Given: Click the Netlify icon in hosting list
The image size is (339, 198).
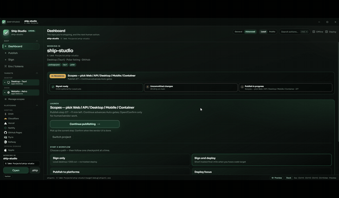Looking at the screenshot, I should pos(5,128).
